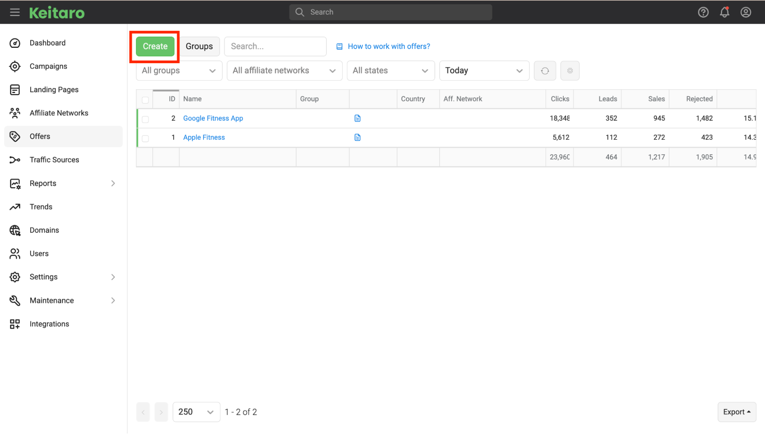Open notifications bell icon
The image size is (765, 434).
click(724, 12)
